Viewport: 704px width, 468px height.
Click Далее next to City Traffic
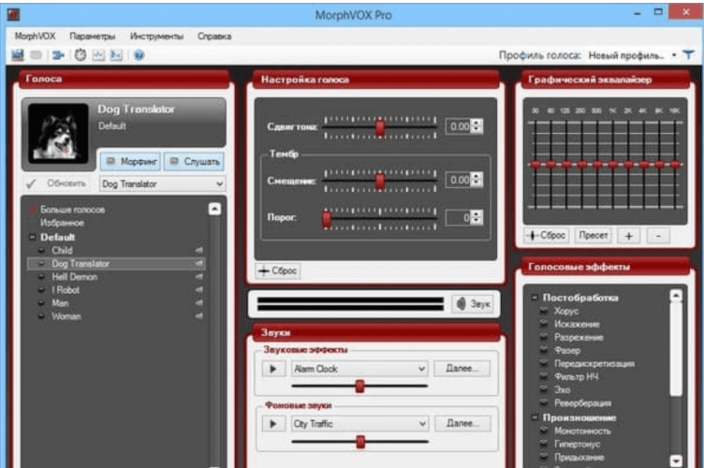[462, 423]
